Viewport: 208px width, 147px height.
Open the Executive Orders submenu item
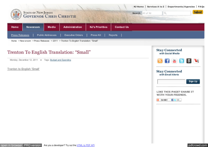[x=74, y=35]
